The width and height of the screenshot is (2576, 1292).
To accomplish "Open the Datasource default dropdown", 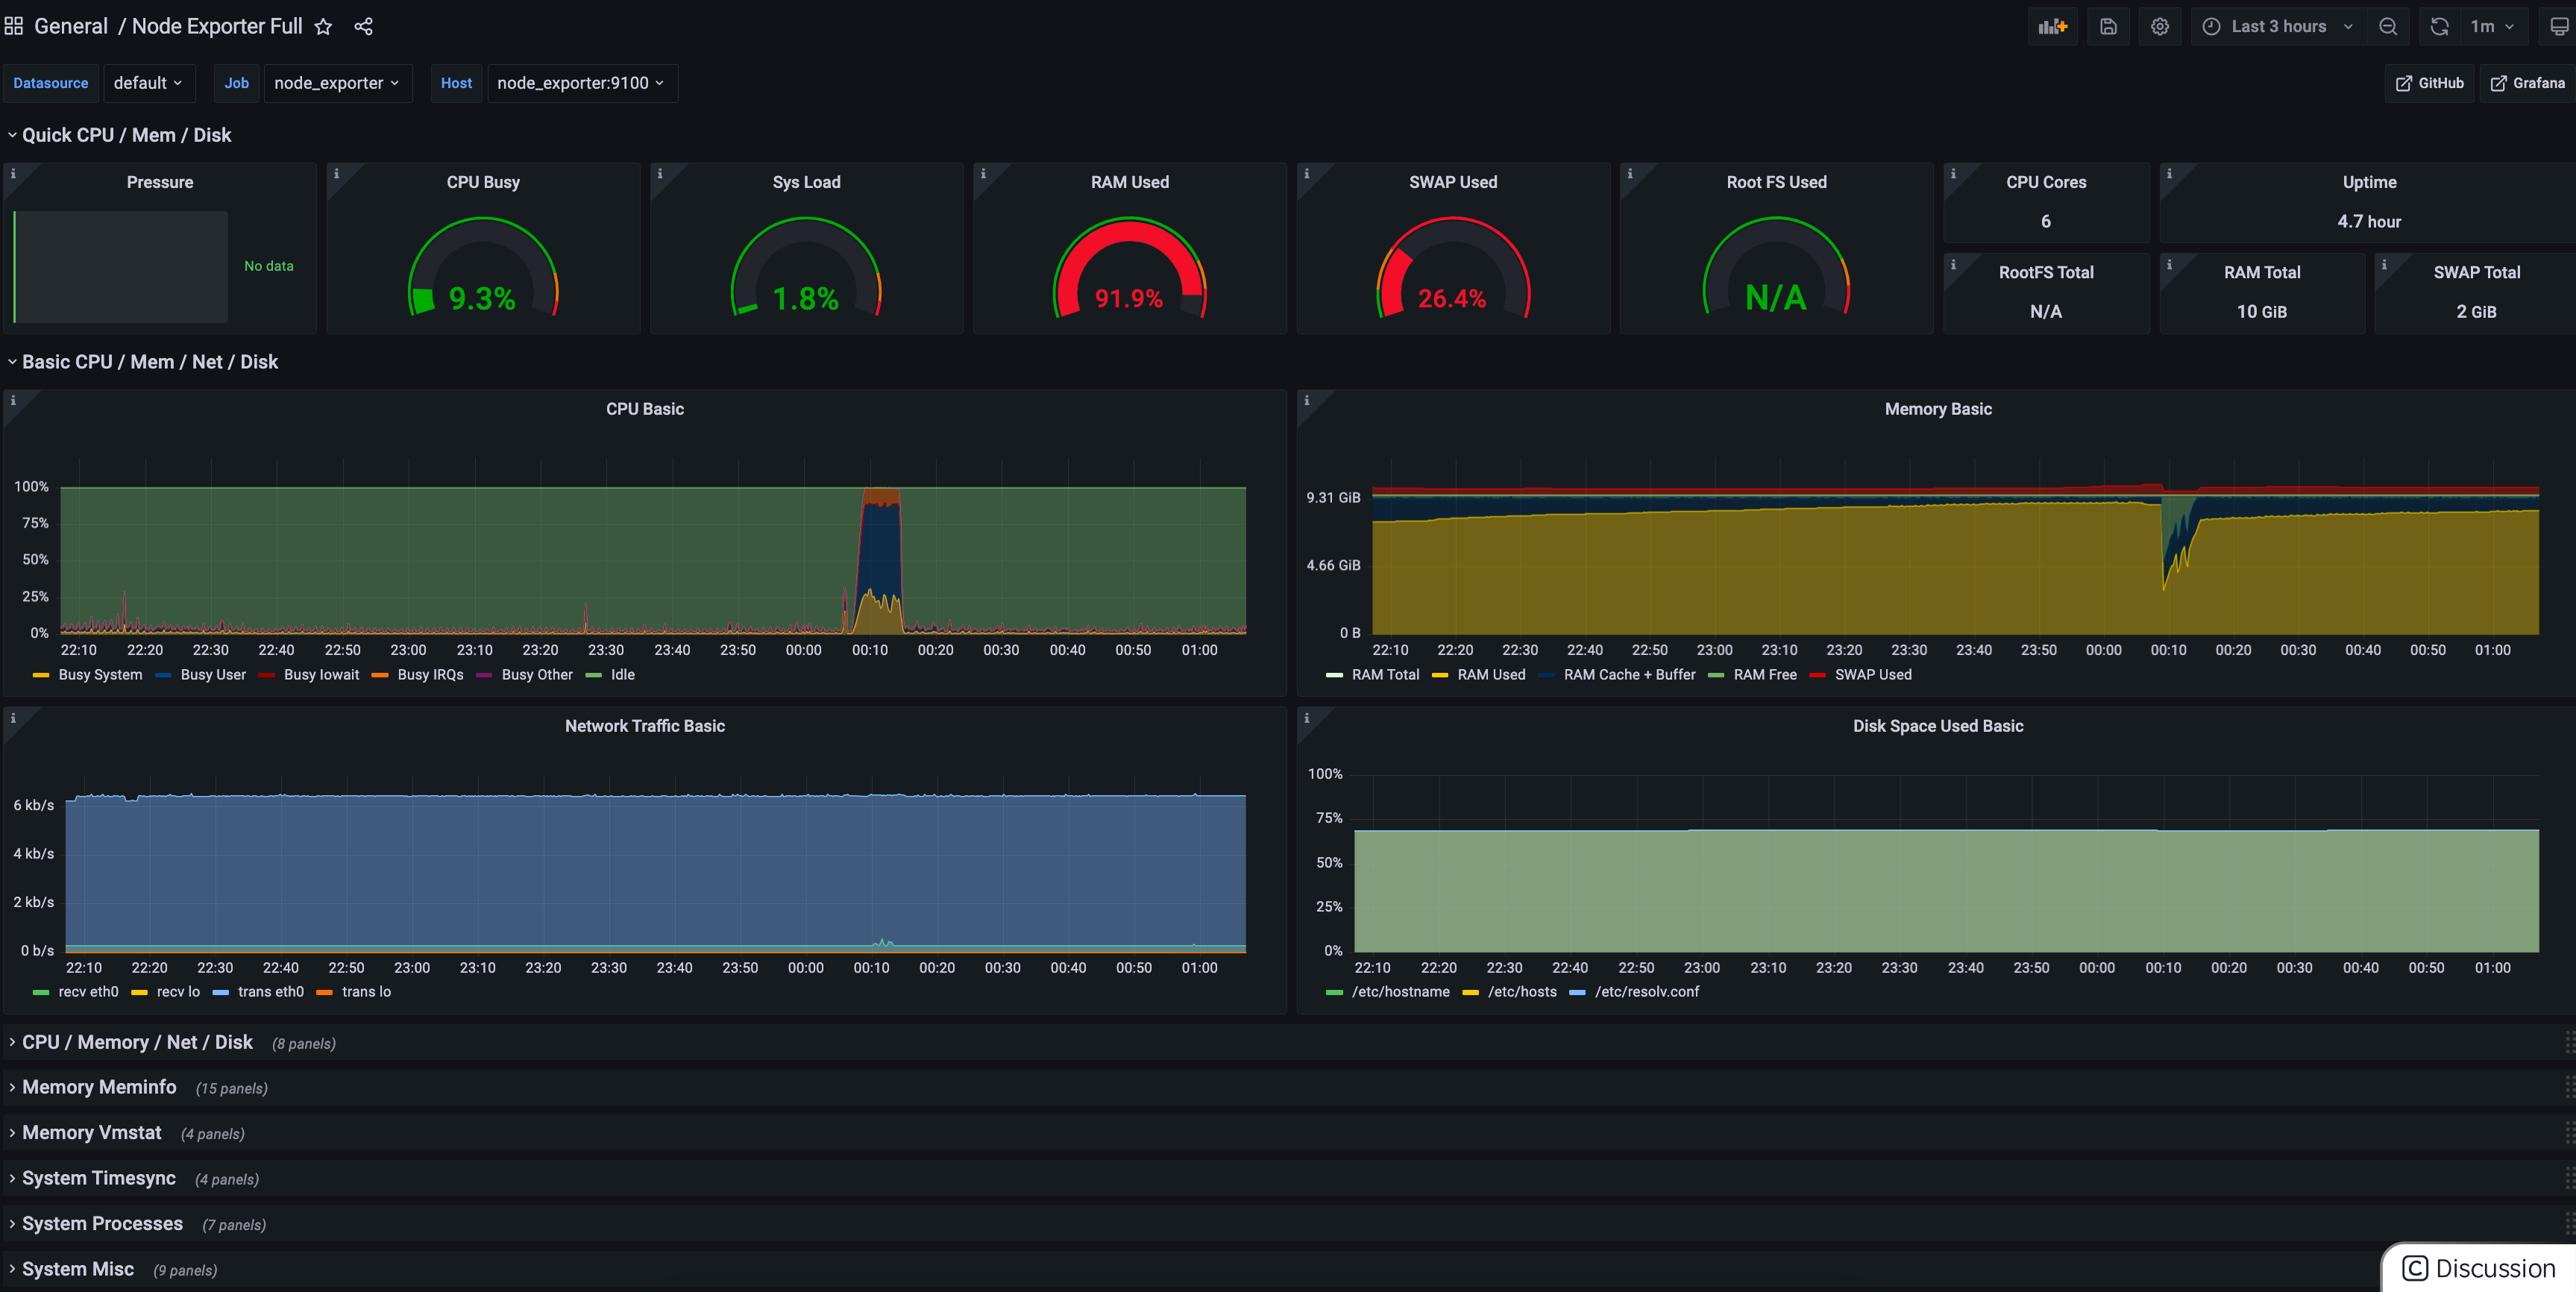I will [148, 83].
